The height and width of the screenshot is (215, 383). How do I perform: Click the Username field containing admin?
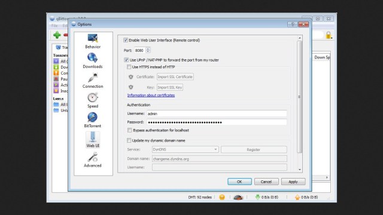217,113
